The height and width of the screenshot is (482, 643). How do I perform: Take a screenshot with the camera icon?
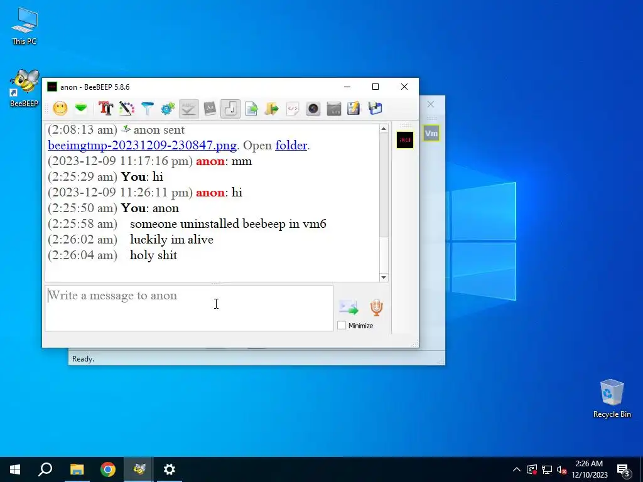point(313,108)
